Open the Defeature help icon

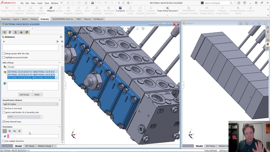click(61, 37)
